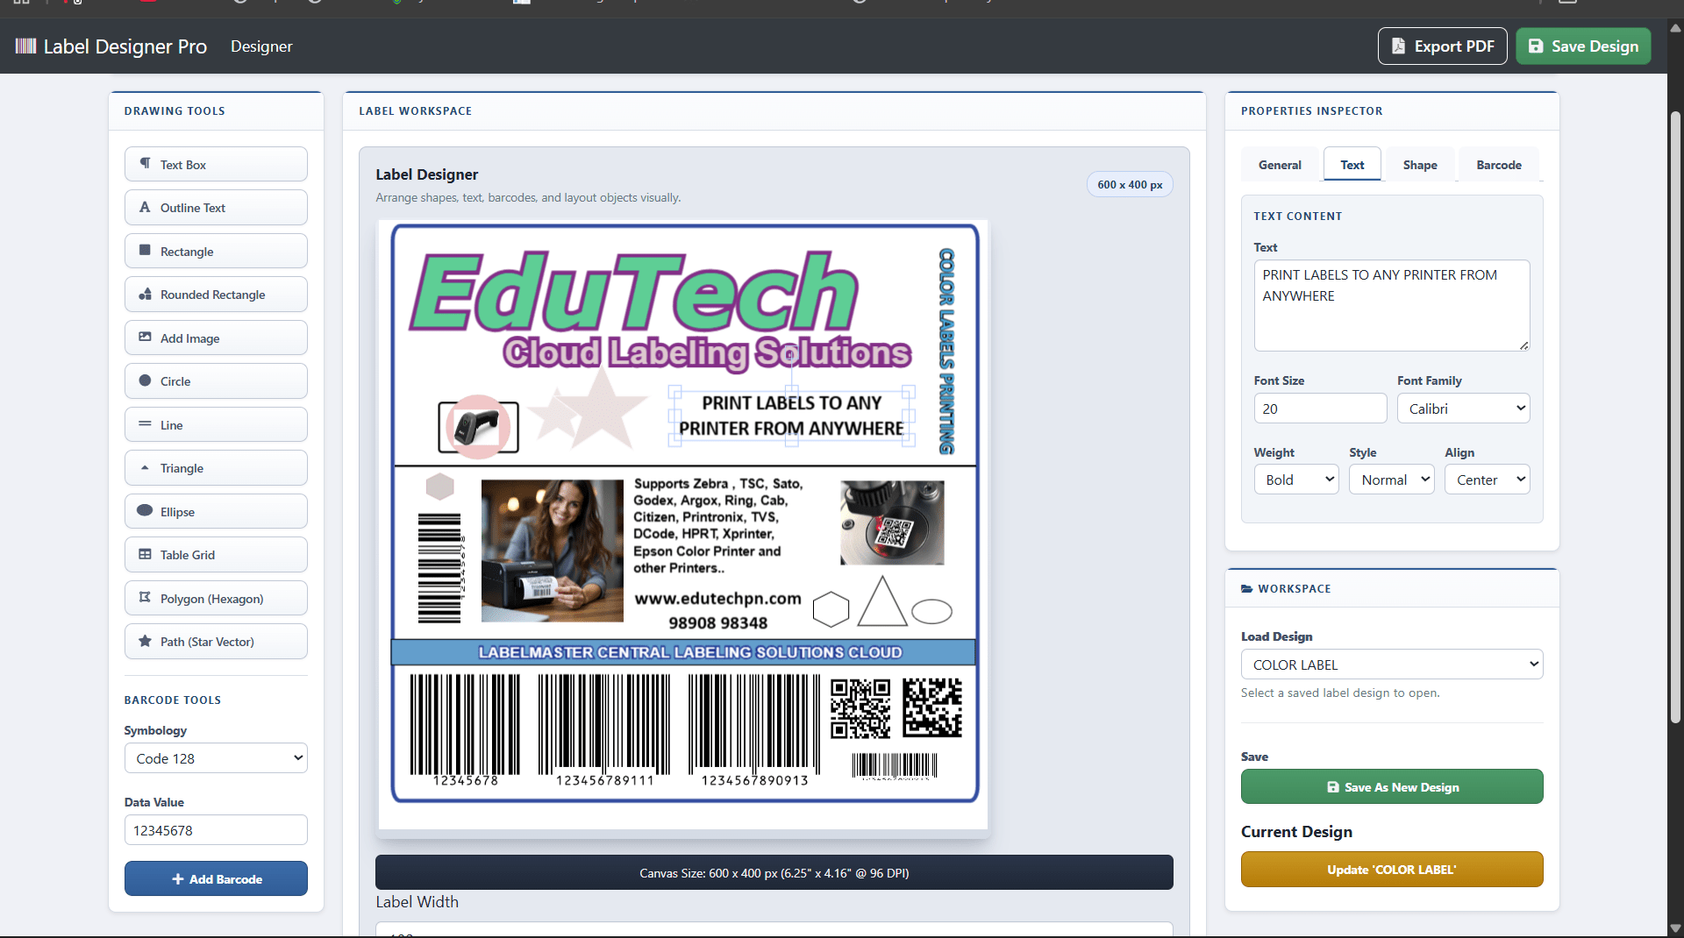Click Update 'COLOR LABEL' button
The image size is (1684, 938).
coord(1392,870)
